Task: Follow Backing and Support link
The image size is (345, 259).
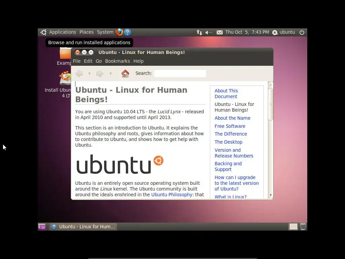Action: [x=228, y=167]
